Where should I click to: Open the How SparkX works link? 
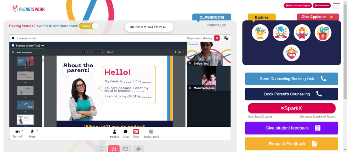point(260,116)
